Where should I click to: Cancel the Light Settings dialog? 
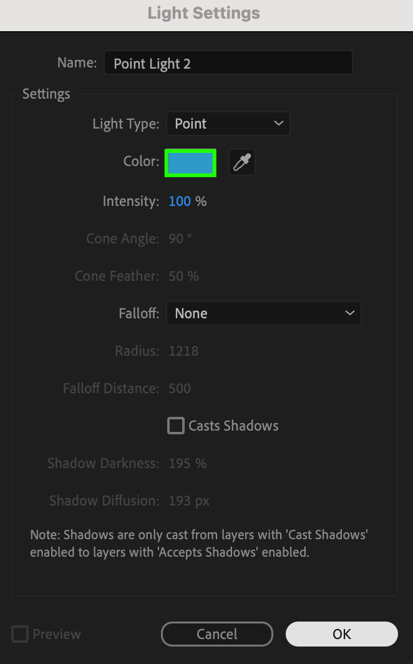click(x=216, y=634)
